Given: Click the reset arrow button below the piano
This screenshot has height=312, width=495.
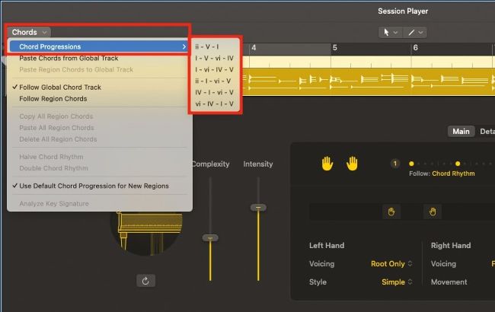Looking at the screenshot, I should 146,281.
